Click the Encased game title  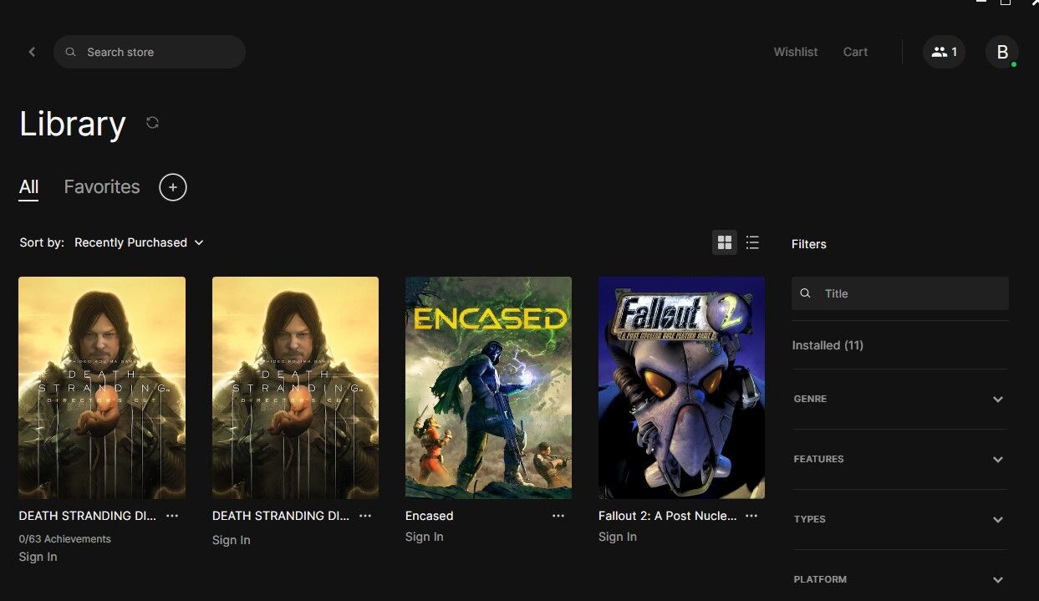tap(429, 516)
